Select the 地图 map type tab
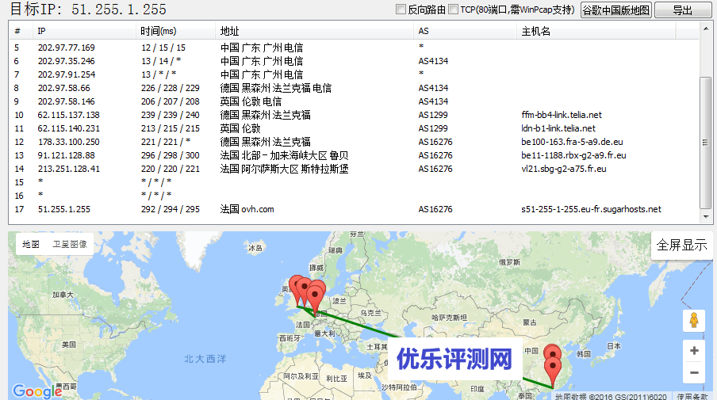This screenshot has width=717, height=400. coord(31,245)
